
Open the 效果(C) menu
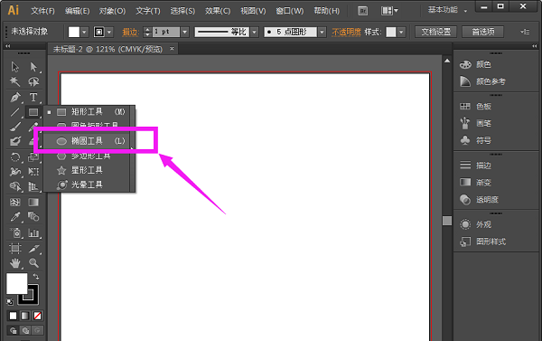click(218, 11)
